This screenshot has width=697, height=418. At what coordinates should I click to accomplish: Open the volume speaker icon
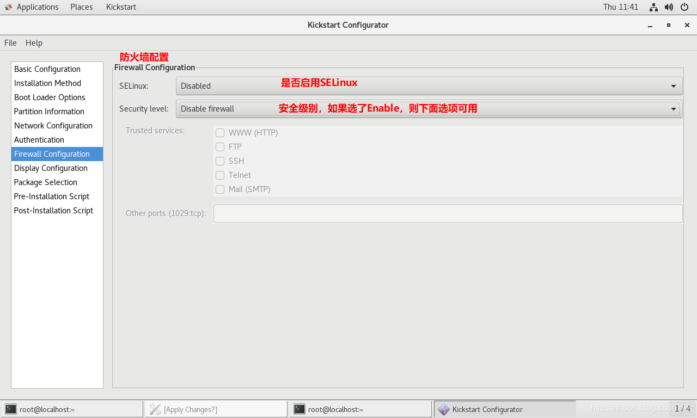pyautogui.click(x=669, y=7)
